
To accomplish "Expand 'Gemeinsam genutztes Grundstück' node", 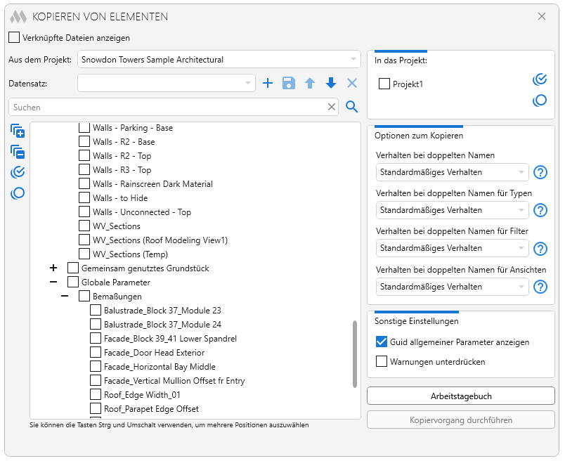I will [x=53, y=268].
